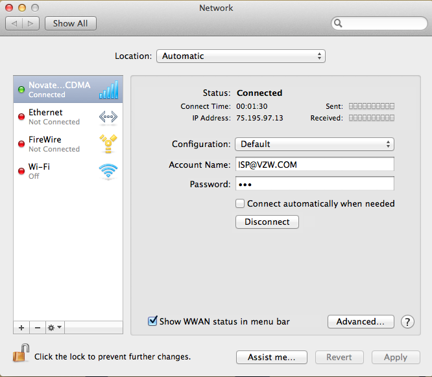Click the yellow FireWire icon
The image size is (432, 377).
[108, 144]
